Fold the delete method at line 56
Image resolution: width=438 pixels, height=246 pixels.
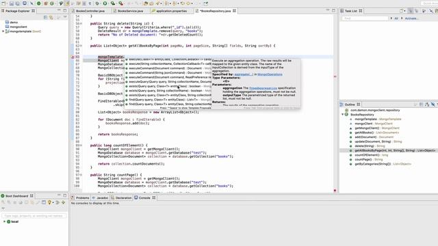(81, 23)
